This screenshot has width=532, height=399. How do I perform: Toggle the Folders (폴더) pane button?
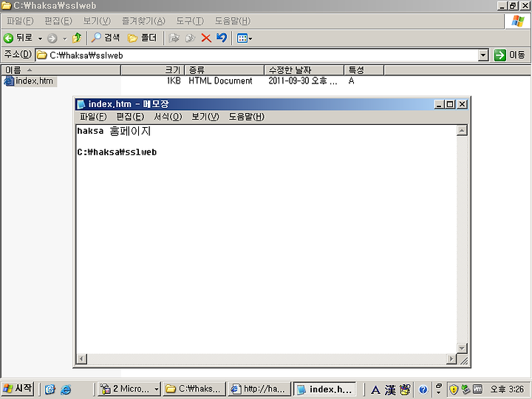pos(142,38)
